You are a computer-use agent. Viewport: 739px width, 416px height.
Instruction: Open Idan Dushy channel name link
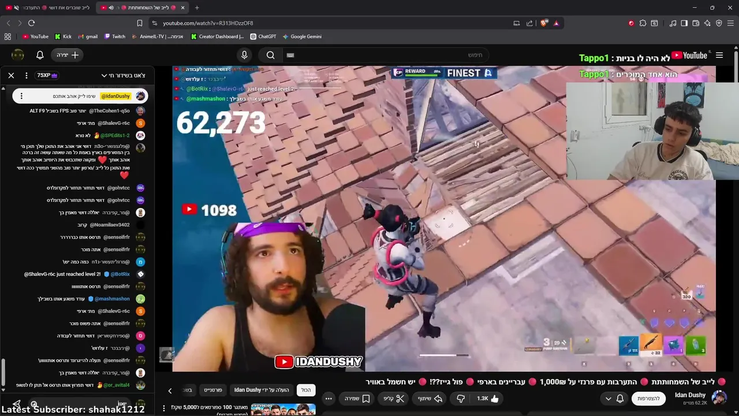(690, 395)
